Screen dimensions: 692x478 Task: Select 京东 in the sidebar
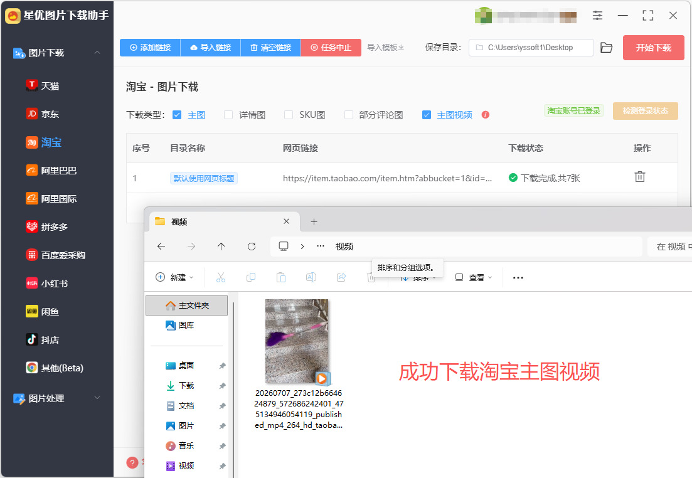(43, 114)
